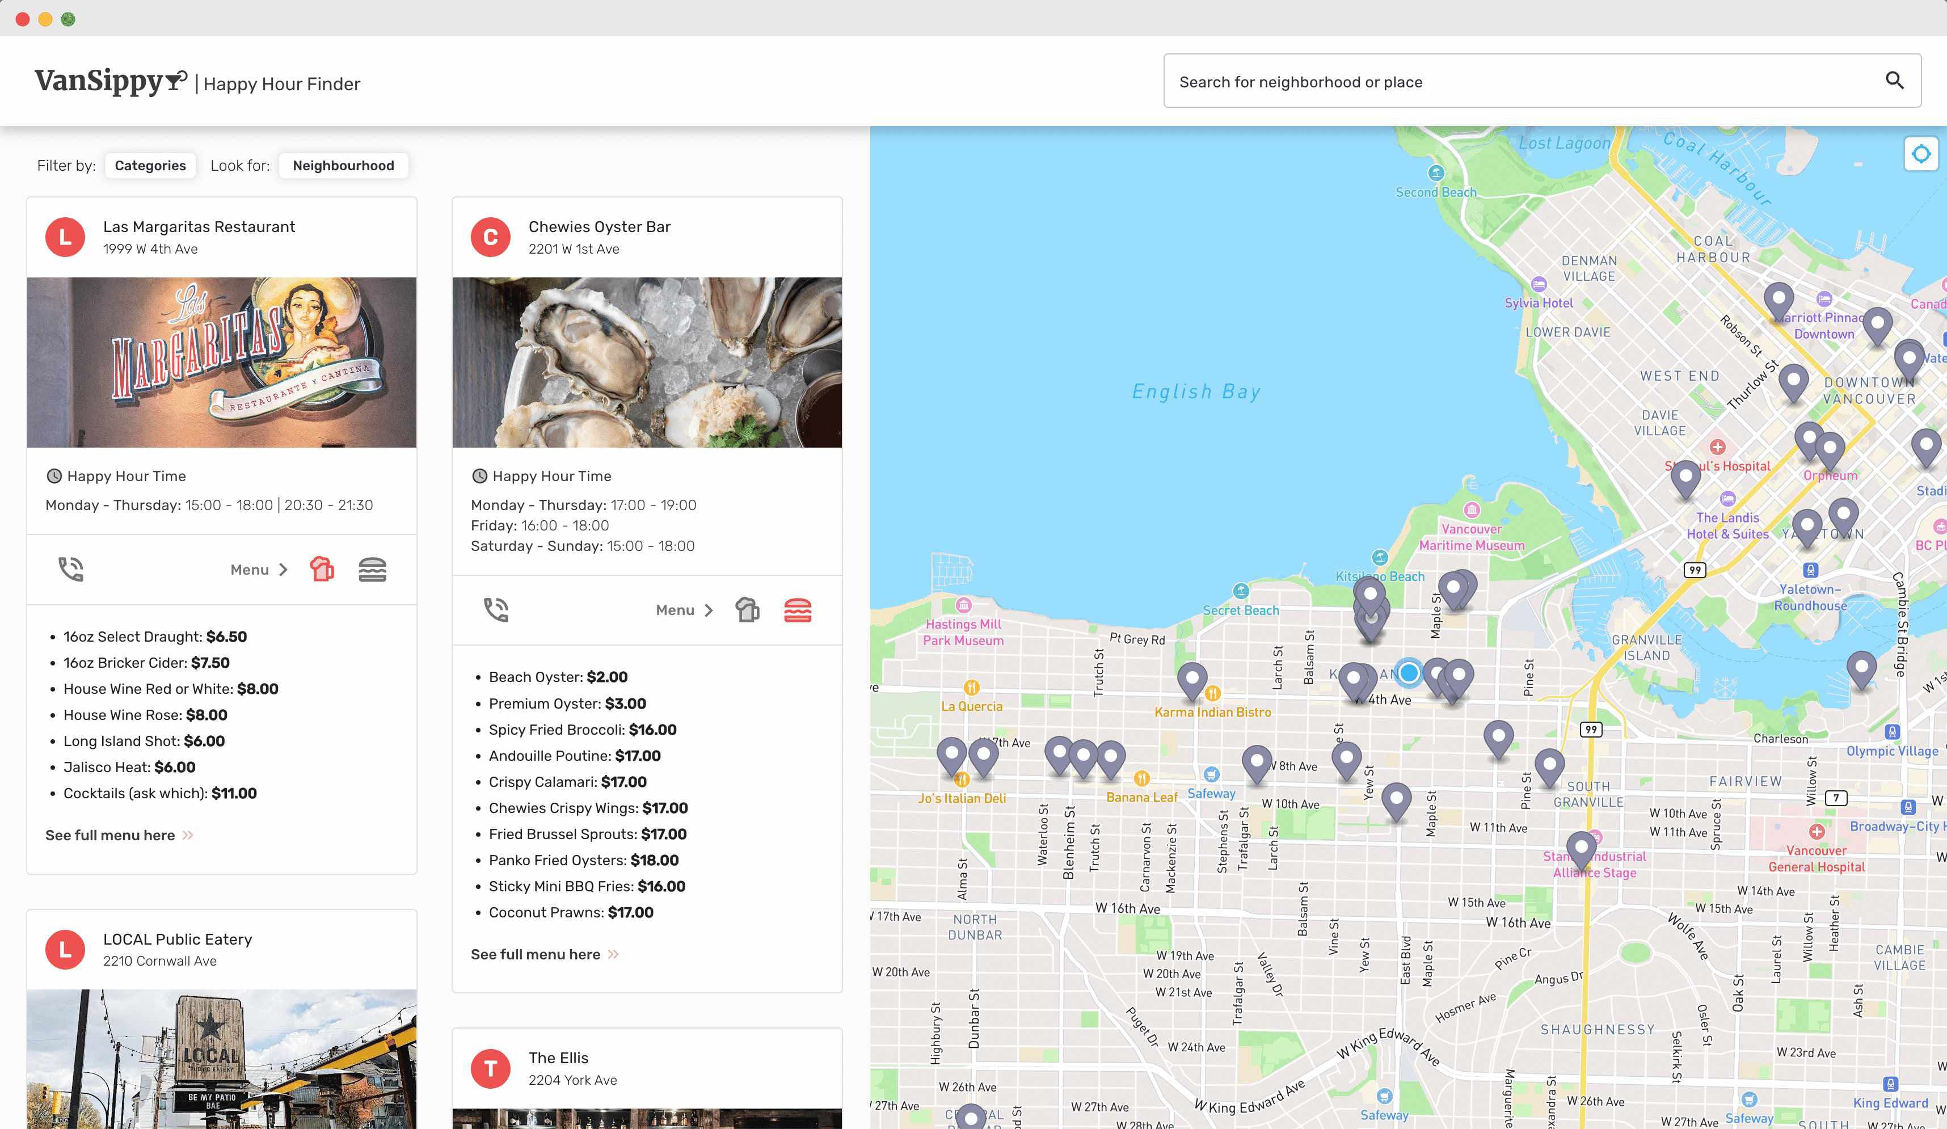
Task: Click 'Cocktails (ask which): $11.00' item
Action: click(x=160, y=793)
